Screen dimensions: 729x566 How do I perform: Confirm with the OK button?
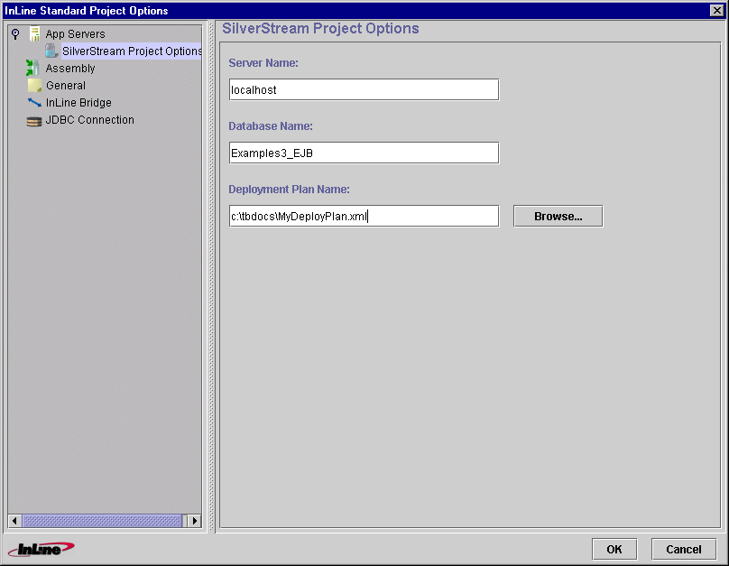614,549
